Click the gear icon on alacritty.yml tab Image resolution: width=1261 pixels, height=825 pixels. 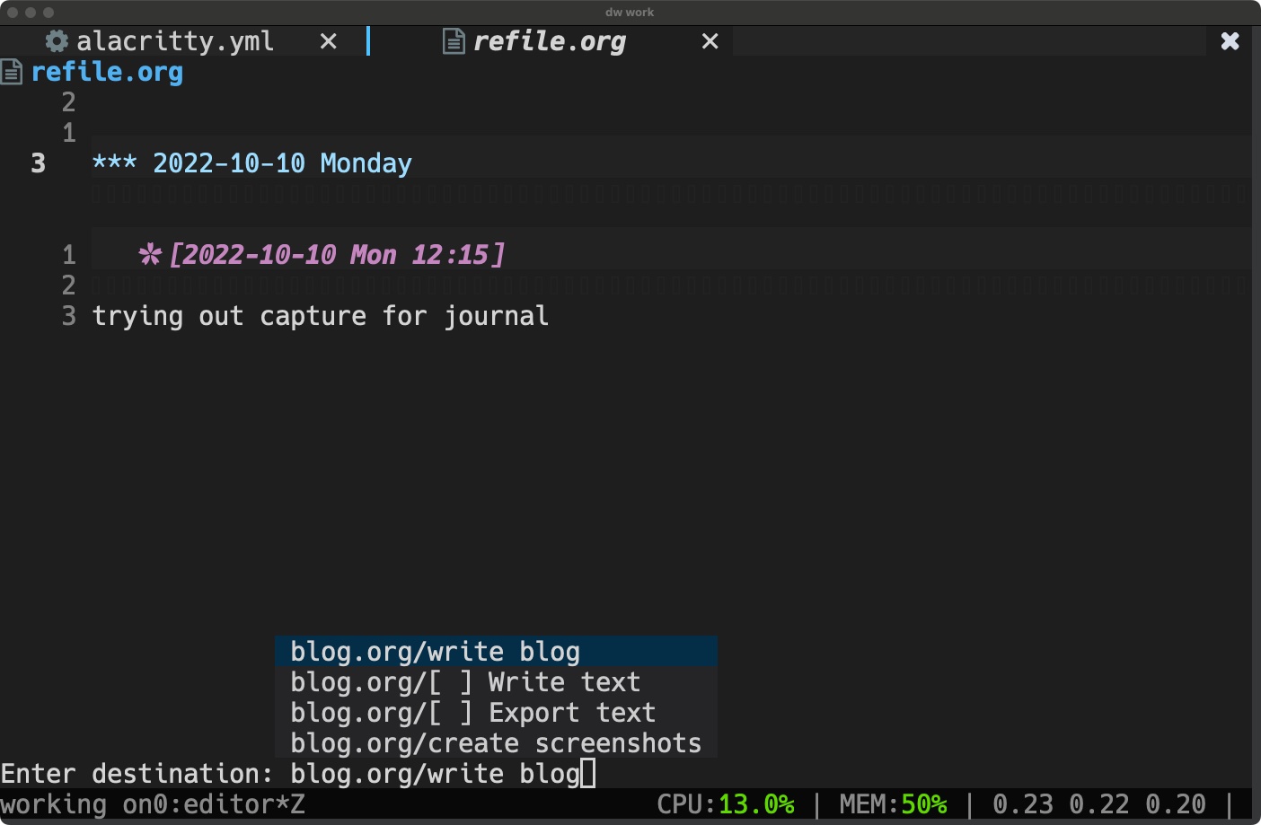pos(57,41)
